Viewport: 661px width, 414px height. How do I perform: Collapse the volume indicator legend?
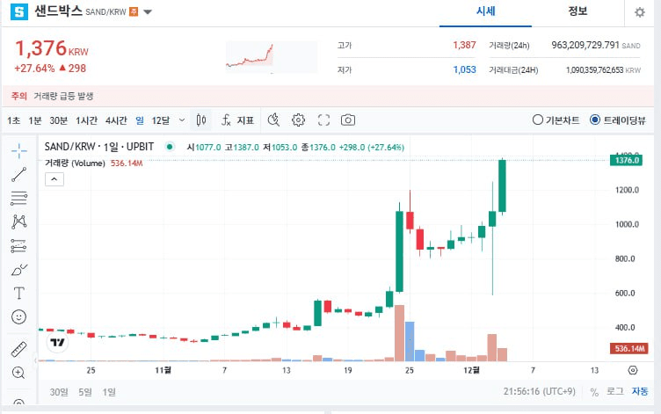tap(54, 179)
